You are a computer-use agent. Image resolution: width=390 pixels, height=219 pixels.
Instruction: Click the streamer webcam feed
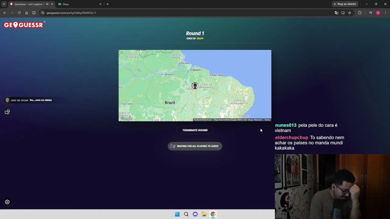(x=332, y=186)
